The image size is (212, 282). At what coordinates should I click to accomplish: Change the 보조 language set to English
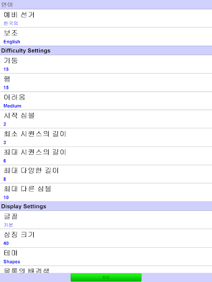click(106, 37)
